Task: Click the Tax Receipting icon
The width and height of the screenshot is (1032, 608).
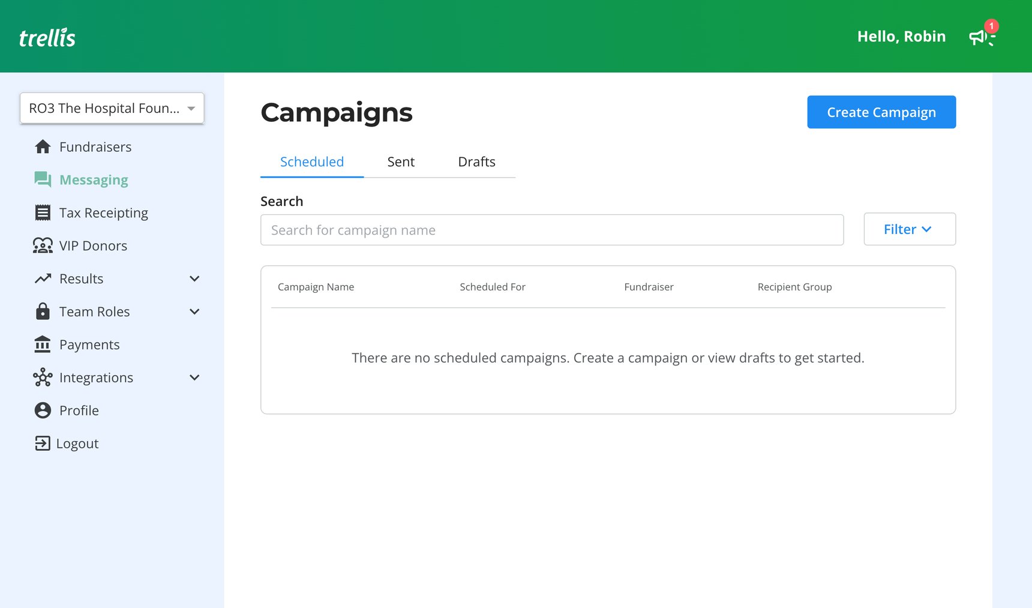Action: tap(43, 212)
